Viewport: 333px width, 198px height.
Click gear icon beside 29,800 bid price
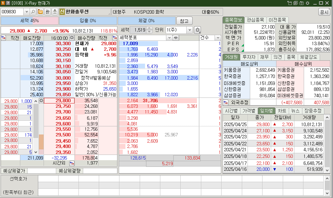[41, 100]
